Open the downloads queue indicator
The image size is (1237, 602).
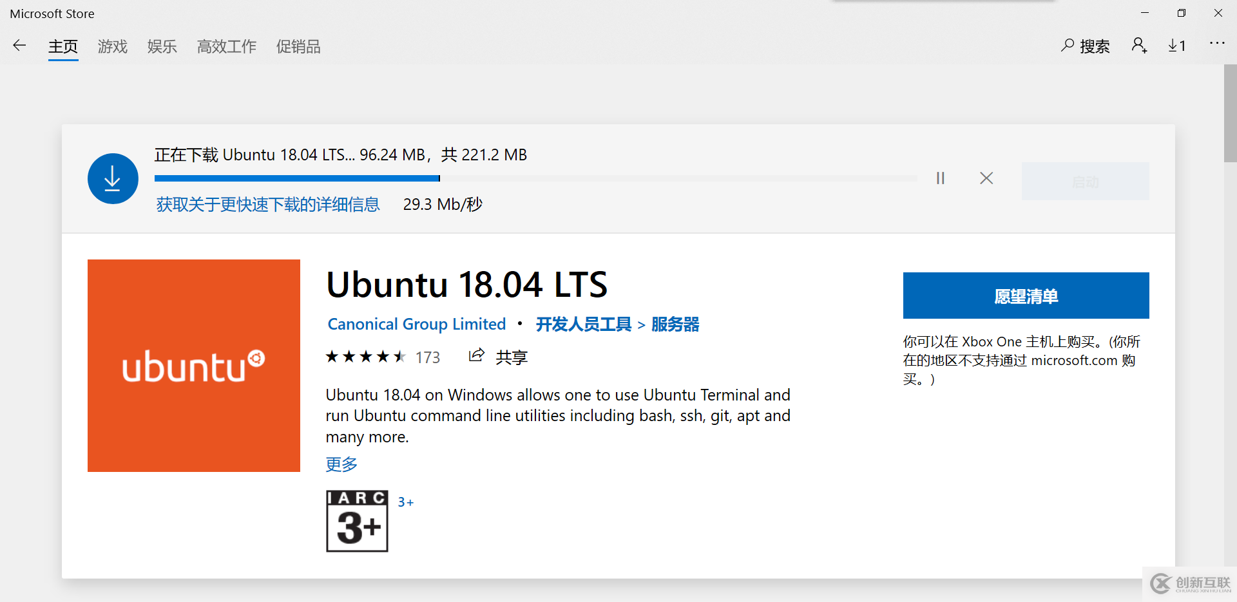[1176, 45]
